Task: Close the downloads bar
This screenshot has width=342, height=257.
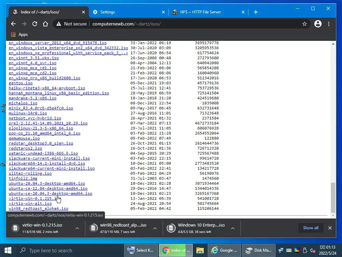Action: coord(330,228)
